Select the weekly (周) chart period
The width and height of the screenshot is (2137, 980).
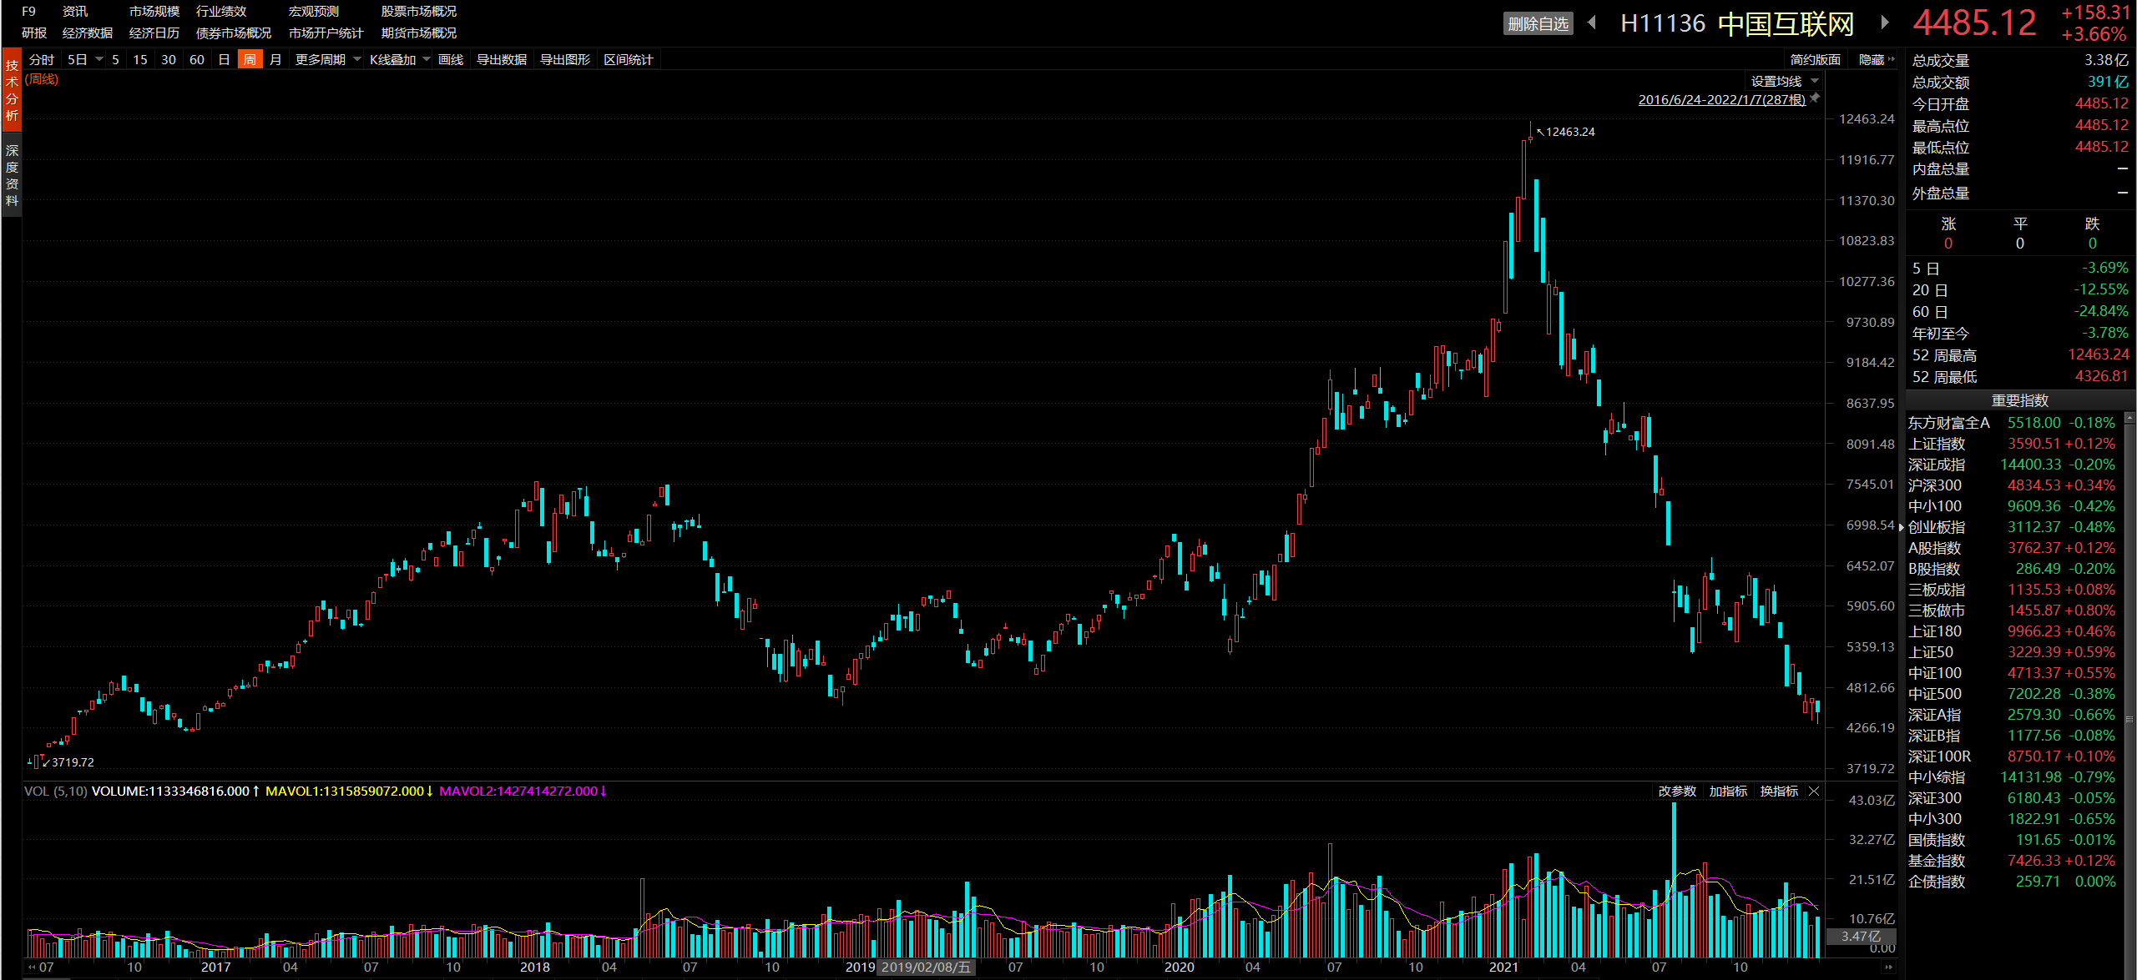[x=250, y=60]
